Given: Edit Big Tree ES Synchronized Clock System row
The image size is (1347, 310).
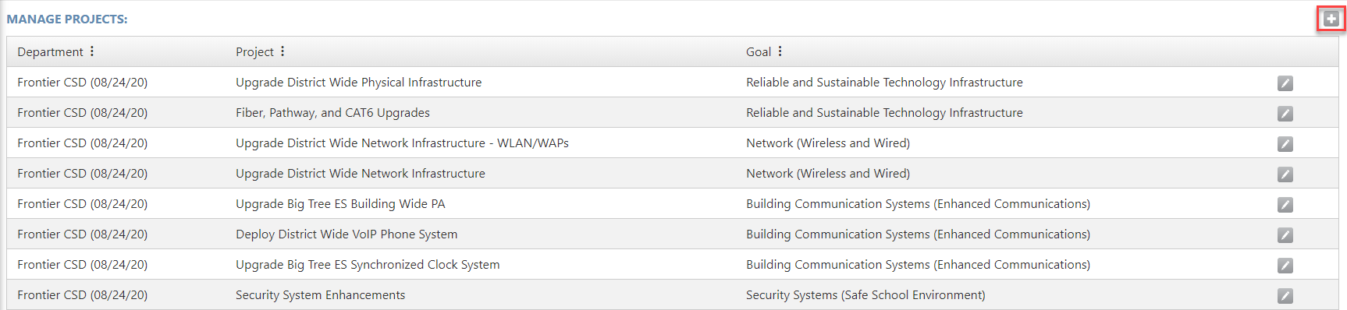Looking at the screenshot, I should click(x=1285, y=266).
